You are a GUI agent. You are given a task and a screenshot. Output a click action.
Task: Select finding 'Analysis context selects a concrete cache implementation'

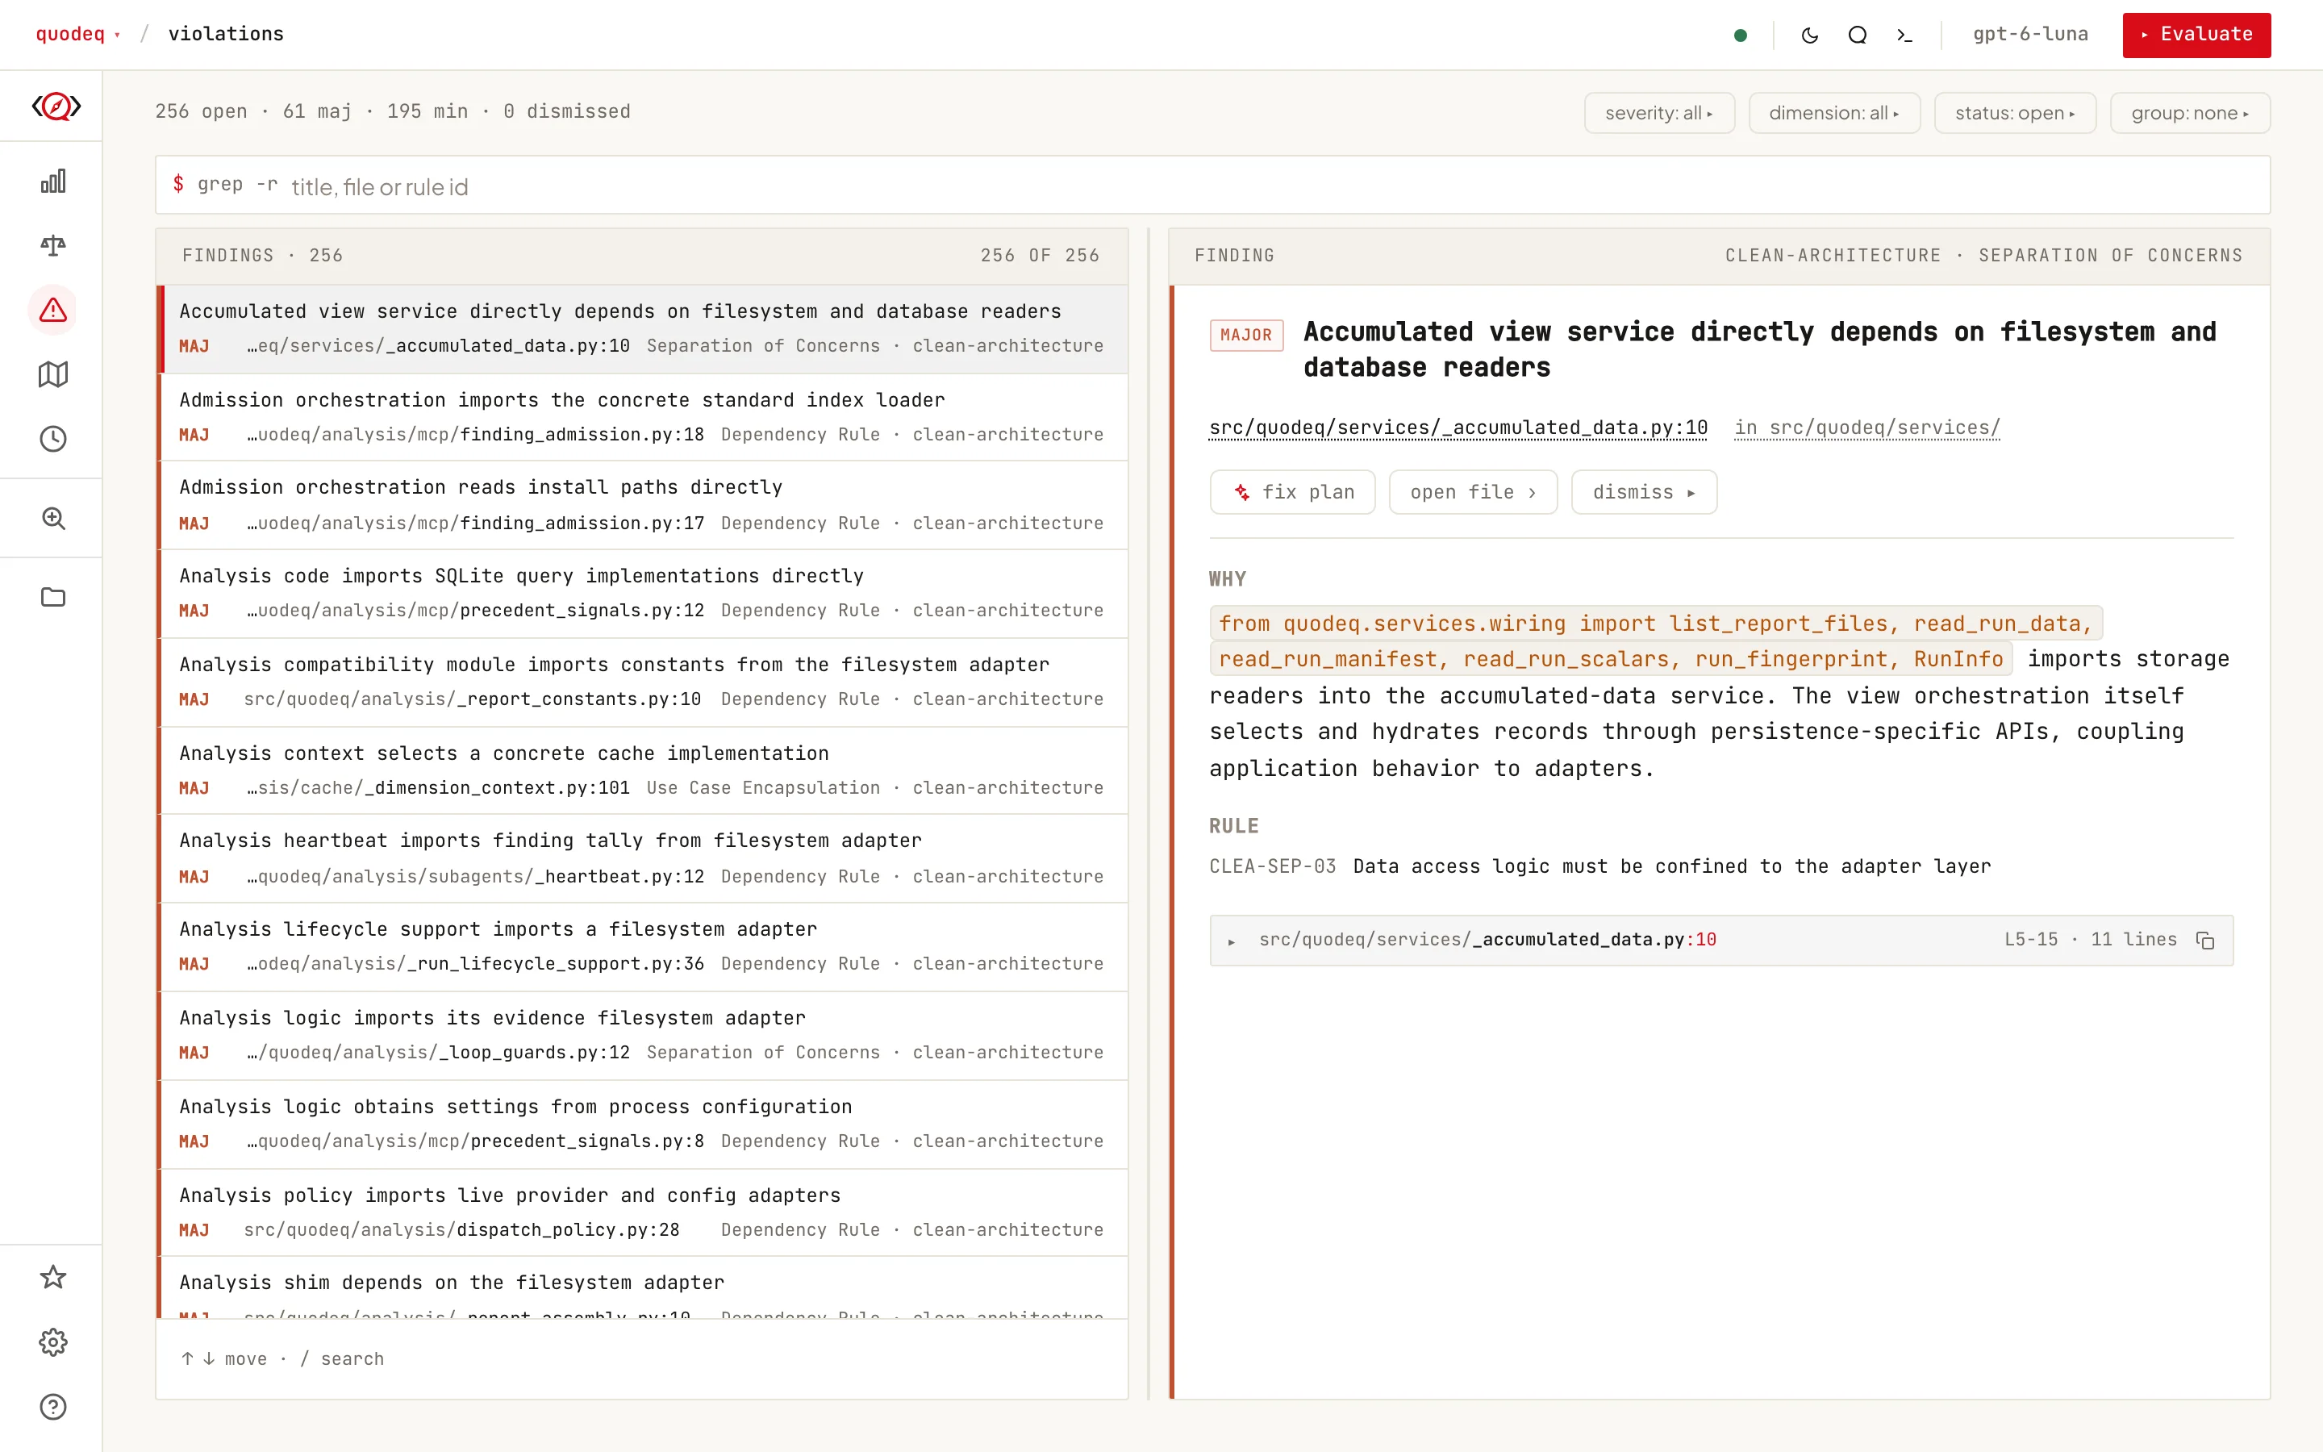point(641,770)
